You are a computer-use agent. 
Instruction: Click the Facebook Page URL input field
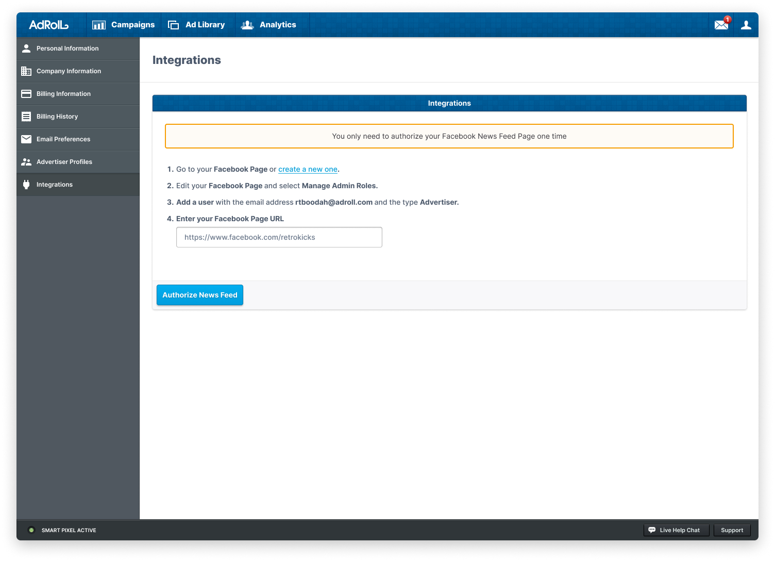pyautogui.click(x=279, y=237)
